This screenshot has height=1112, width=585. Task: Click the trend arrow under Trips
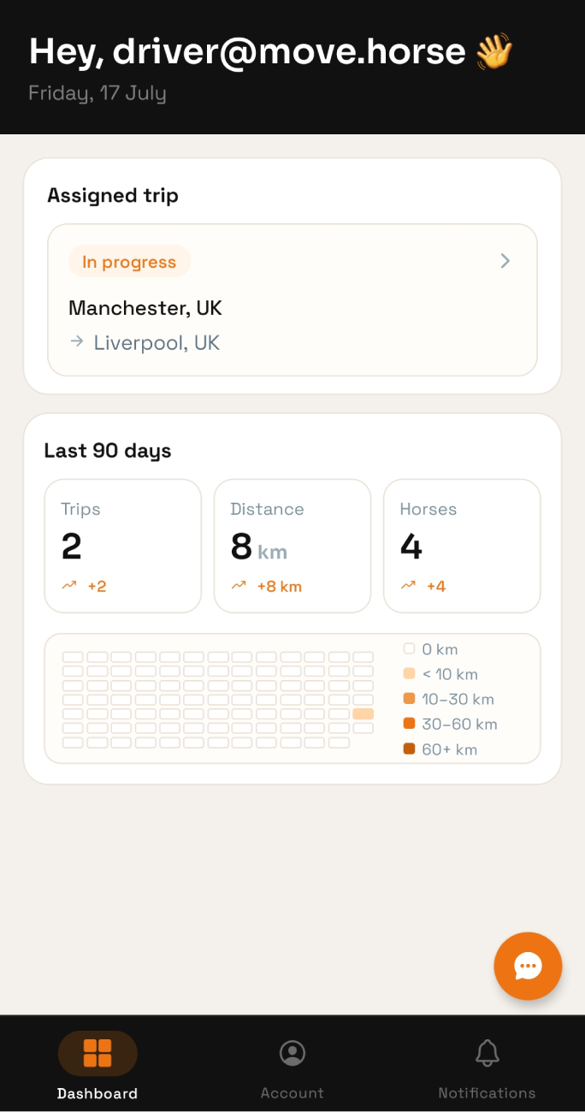pyautogui.click(x=69, y=586)
